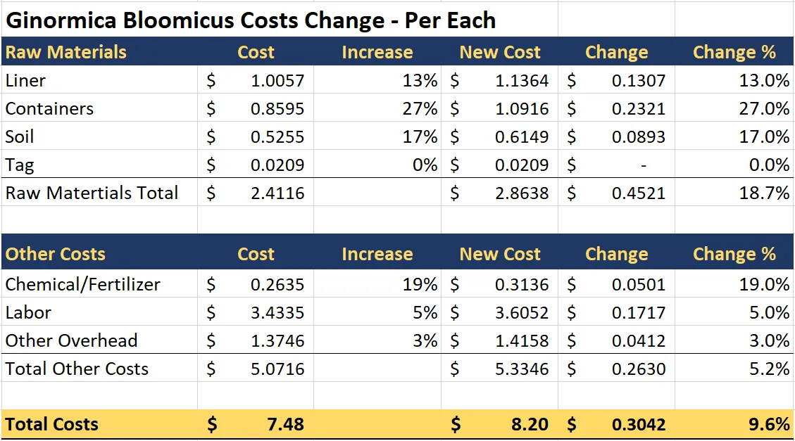Screen dimensions: 795x441
Task: Click 'Change %' header in Other Costs table
Action: (734, 254)
